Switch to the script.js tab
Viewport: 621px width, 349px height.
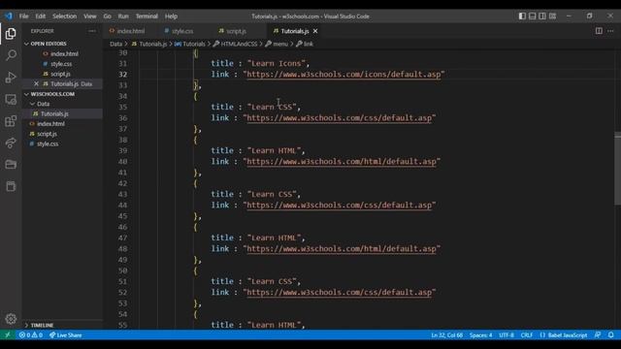237,31
